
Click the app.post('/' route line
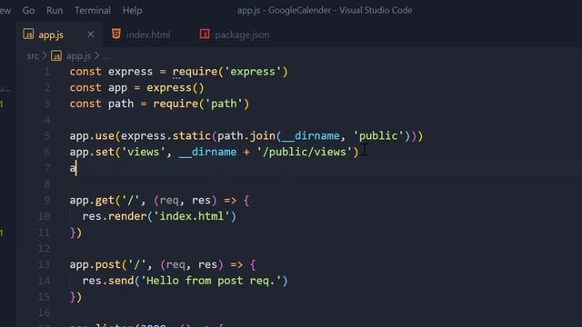pos(163,264)
